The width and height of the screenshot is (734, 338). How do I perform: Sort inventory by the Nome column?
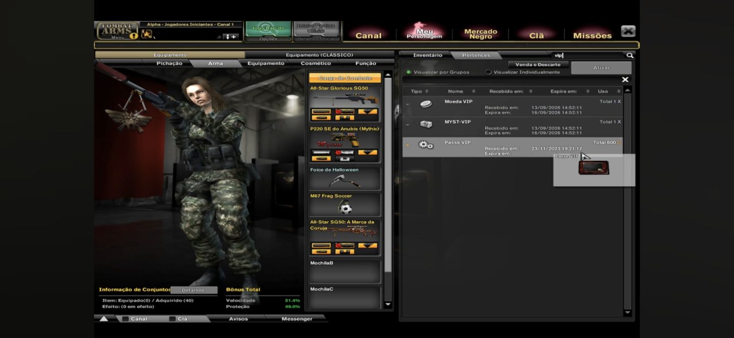tap(461, 91)
